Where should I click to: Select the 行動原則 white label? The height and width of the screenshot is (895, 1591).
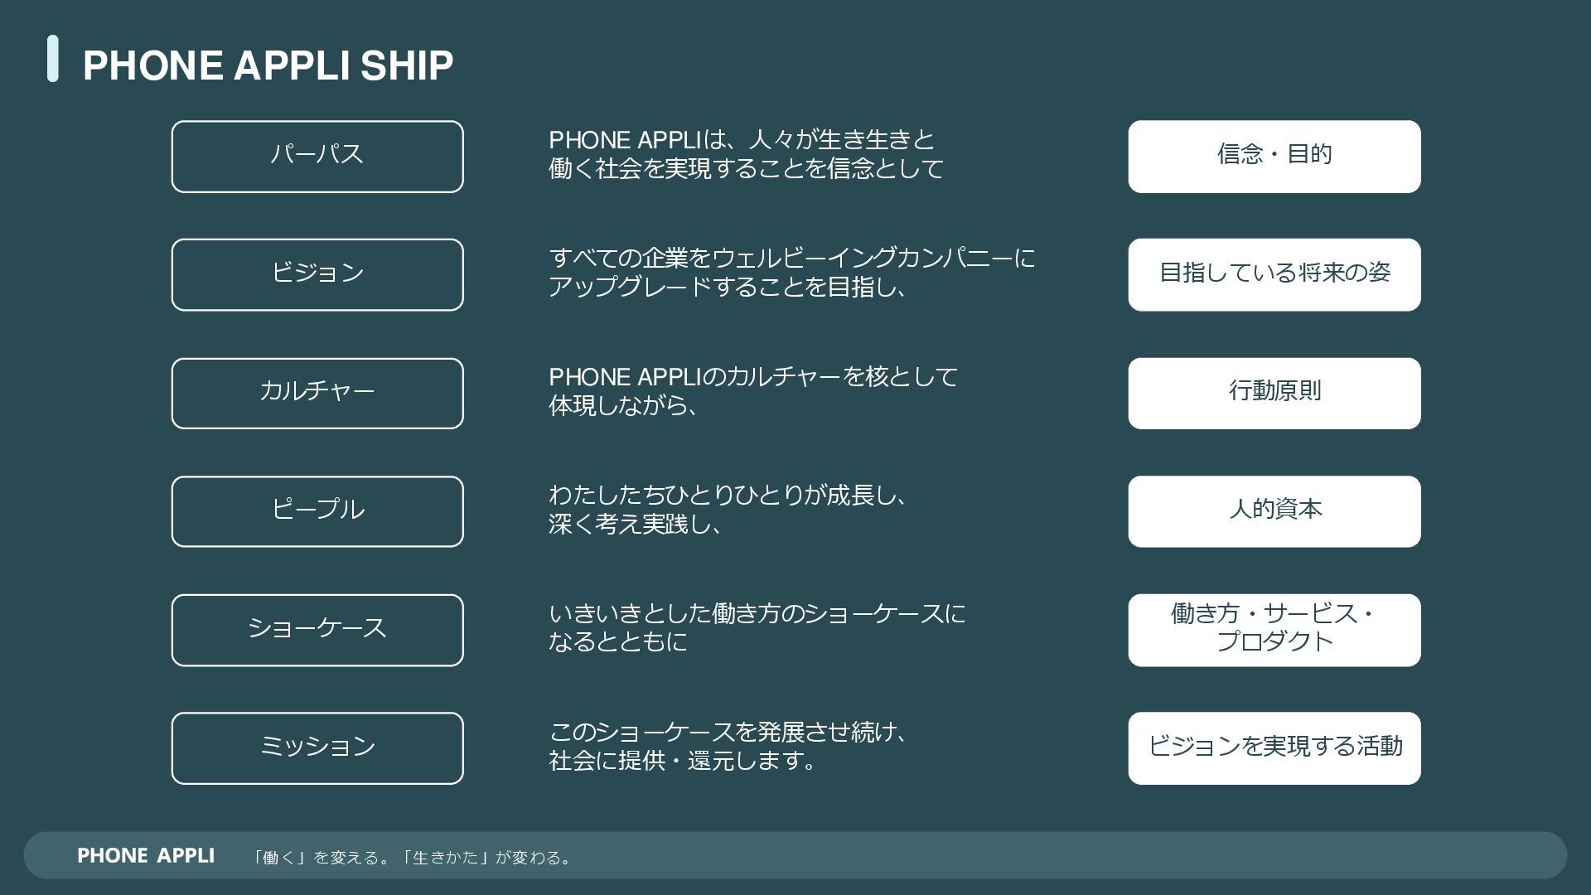(1274, 394)
